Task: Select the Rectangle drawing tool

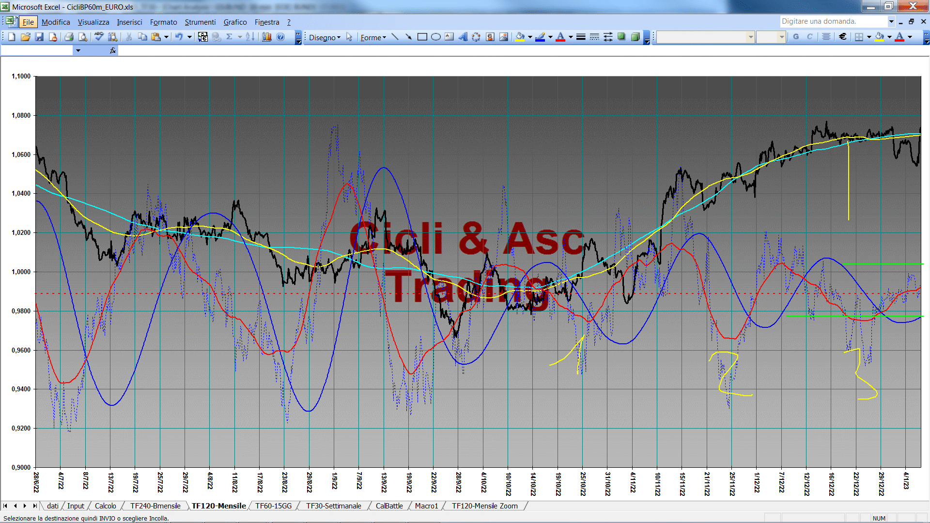Action: coord(422,37)
